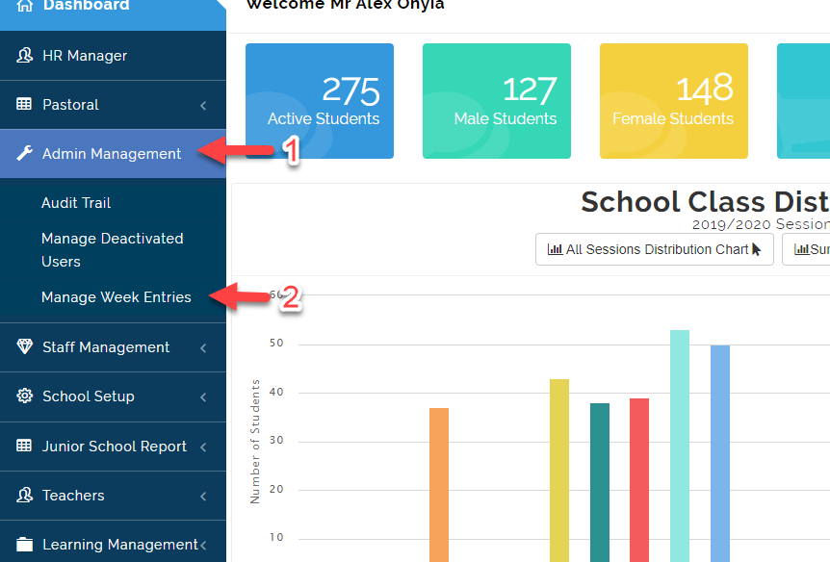Viewport: 830px width, 562px height.
Task: Click the 2019/2020 Session subtitle
Action: [761, 224]
